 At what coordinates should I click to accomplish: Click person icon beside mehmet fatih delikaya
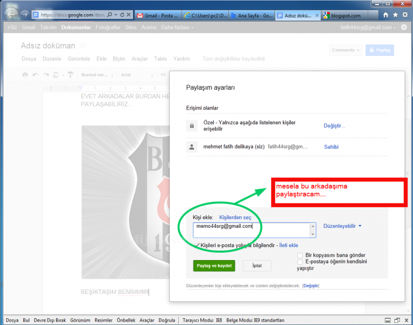pos(192,147)
